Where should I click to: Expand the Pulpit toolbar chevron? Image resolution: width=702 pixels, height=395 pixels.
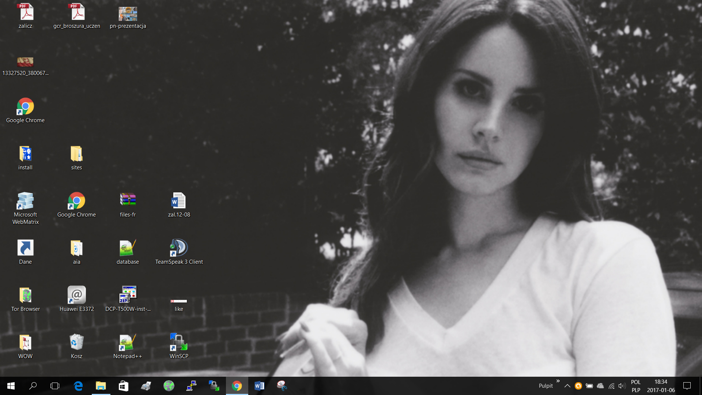pyautogui.click(x=558, y=381)
